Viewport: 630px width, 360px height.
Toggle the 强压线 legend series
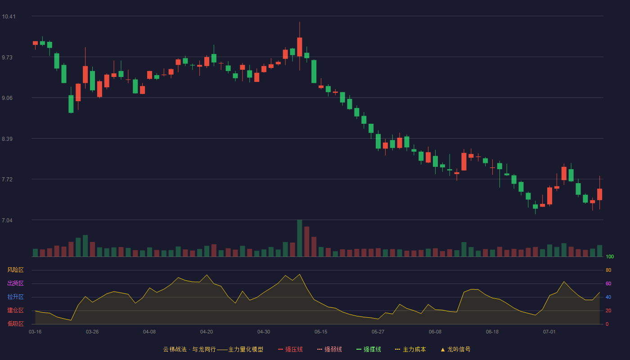290,349
